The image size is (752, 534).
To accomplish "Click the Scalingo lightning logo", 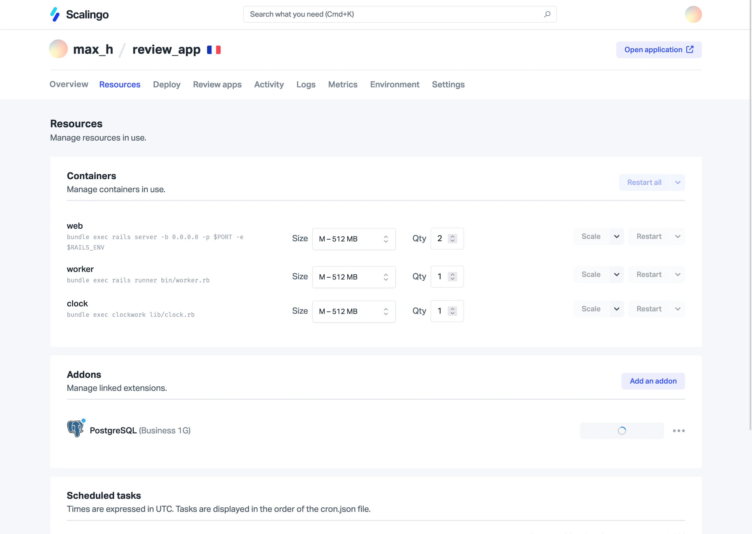I will tap(55, 14).
